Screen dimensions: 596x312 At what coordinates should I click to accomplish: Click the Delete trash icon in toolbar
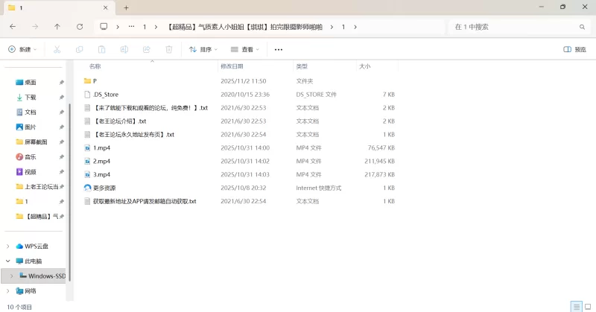(x=168, y=49)
